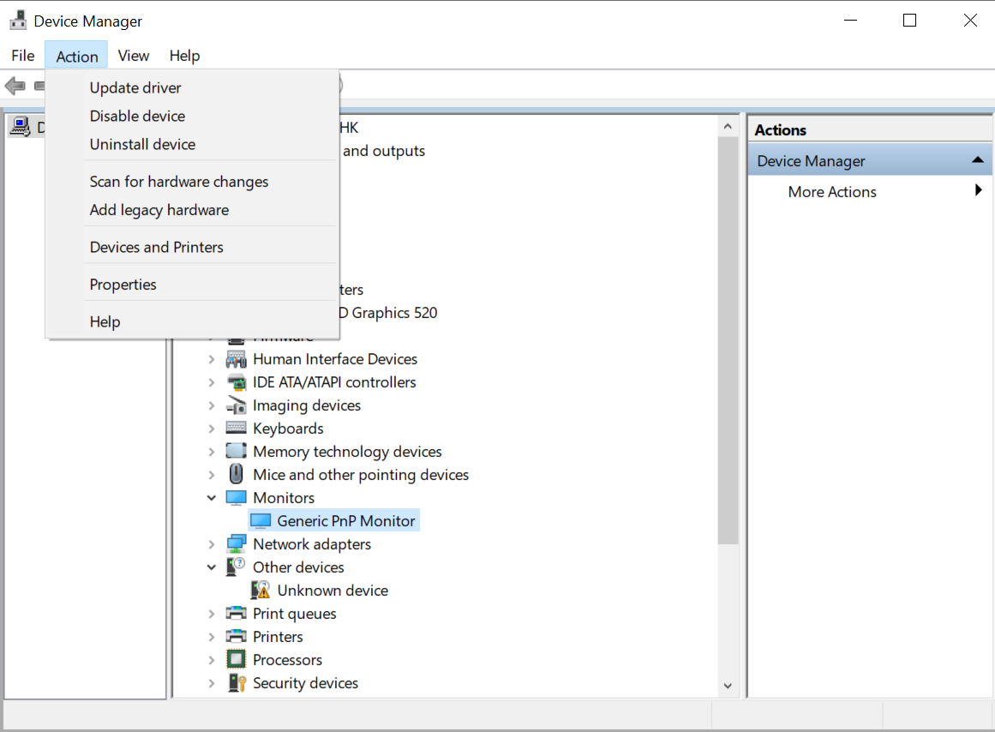Click the Network adapters icon
This screenshot has width=995, height=732.
coord(235,543)
